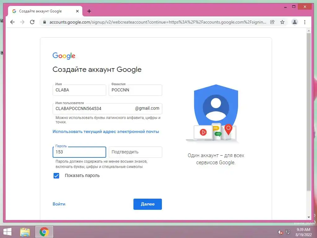The width and height of the screenshot is (317, 238).
Task: Minimize the Chrome window
Action: (x=285, y=7)
